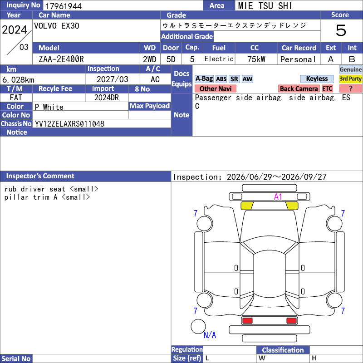
Task: Click the Serial No label
Action: point(16,358)
